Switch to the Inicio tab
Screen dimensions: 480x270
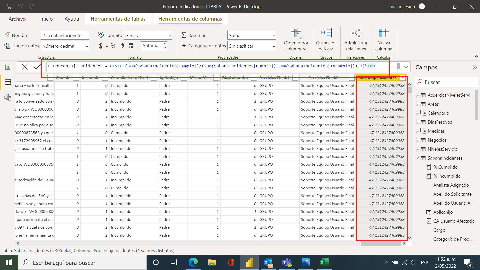pyautogui.click(x=47, y=19)
